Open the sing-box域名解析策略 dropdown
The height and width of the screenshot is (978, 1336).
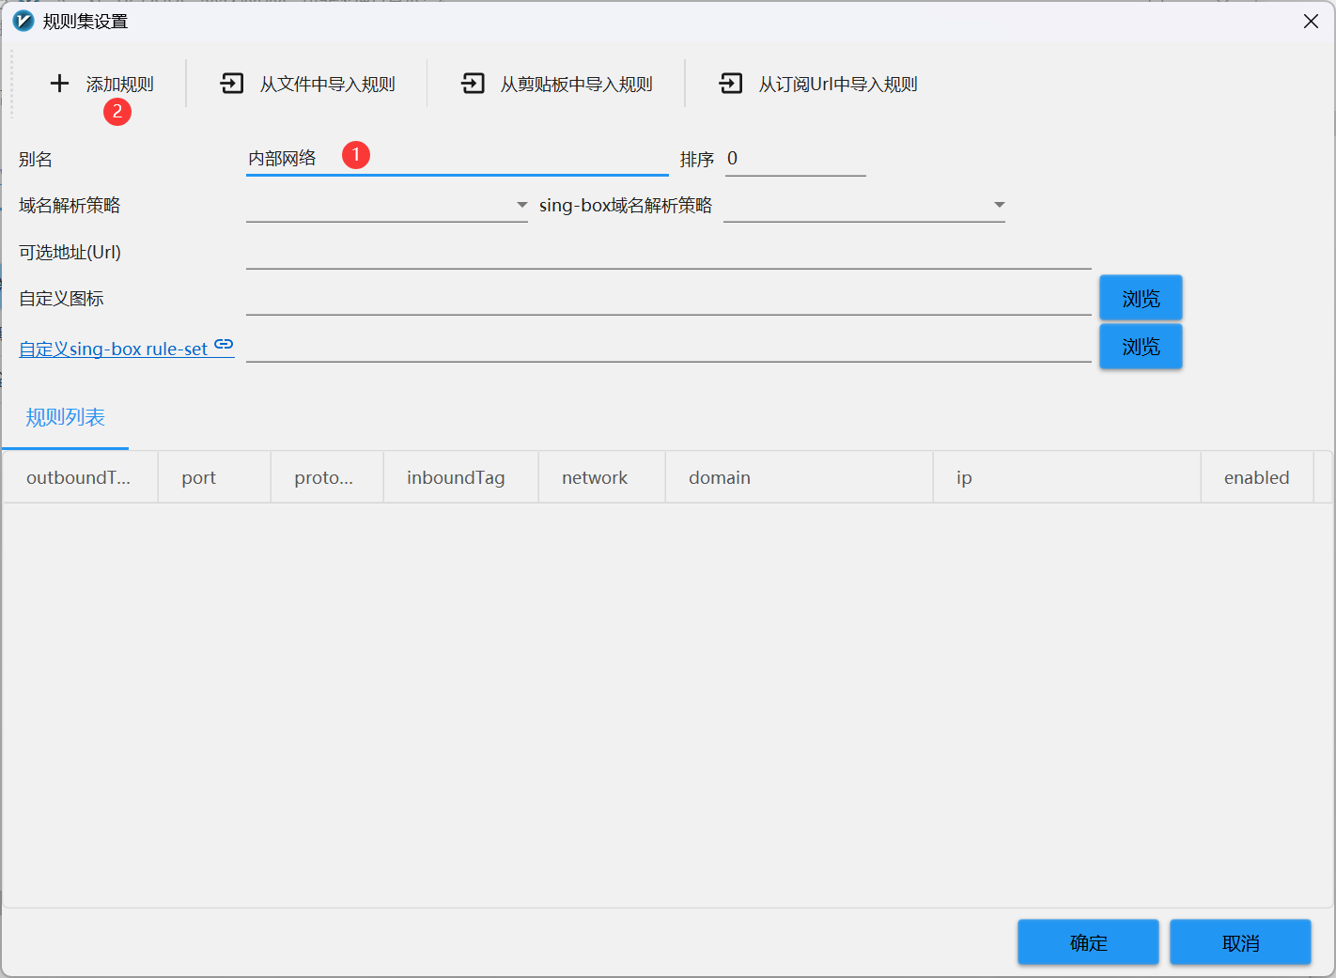864,205
